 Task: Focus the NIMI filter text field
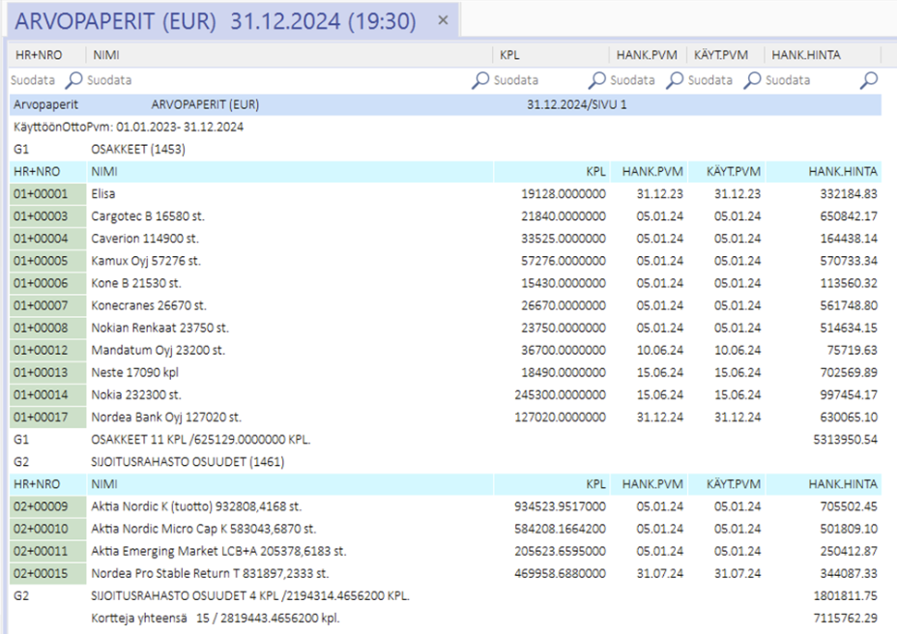click(271, 80)
